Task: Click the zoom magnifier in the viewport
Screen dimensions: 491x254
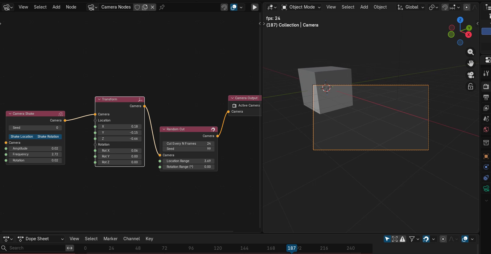Action: pos(471,52)
